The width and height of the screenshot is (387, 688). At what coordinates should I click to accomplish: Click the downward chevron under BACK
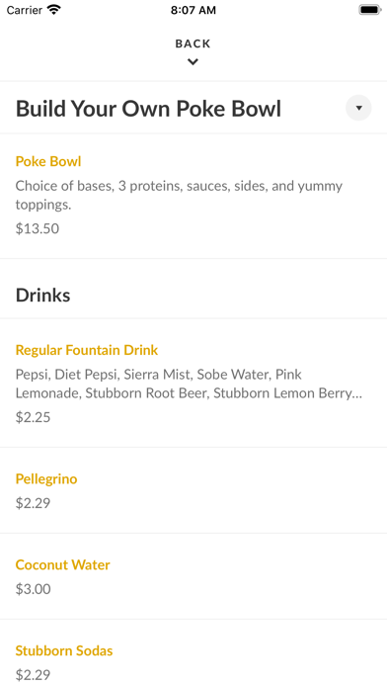pyautogui.click(x=193, y=62)
